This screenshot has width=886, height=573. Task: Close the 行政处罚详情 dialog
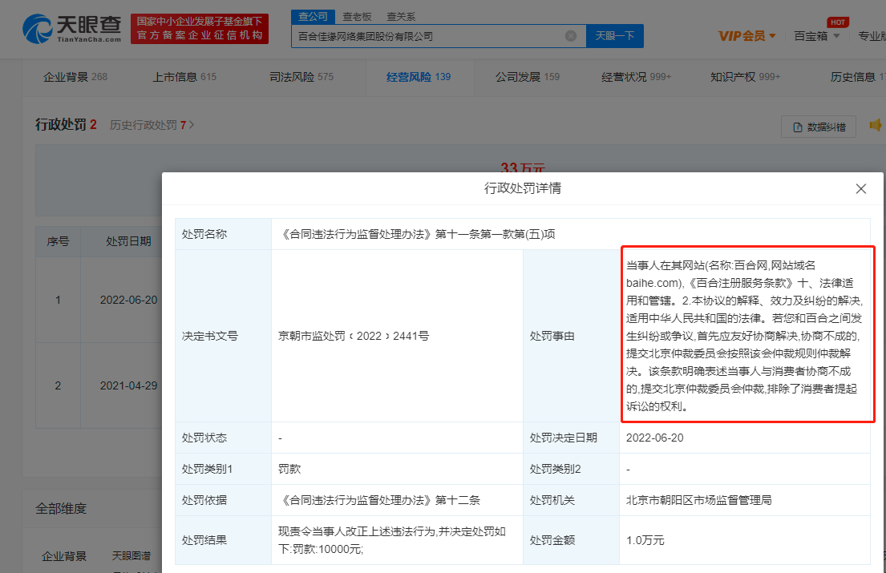860,189
